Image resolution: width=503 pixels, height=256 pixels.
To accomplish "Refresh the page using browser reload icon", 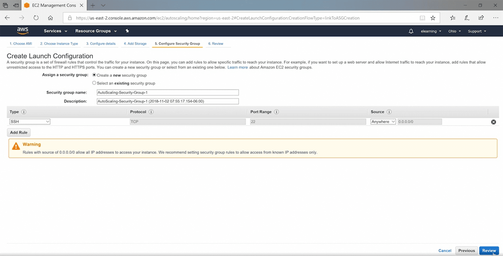I will tap(36, 18).
